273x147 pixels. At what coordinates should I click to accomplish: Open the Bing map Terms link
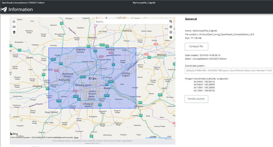(x=76, y=138)
